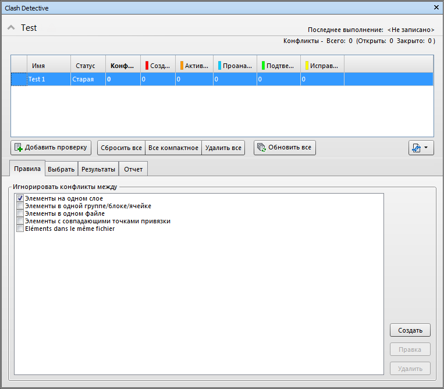Image resolution: width=444 pixels, height=389 pixels.
Task: Close the Clash Detective window
Action: [x=436, y=8]
